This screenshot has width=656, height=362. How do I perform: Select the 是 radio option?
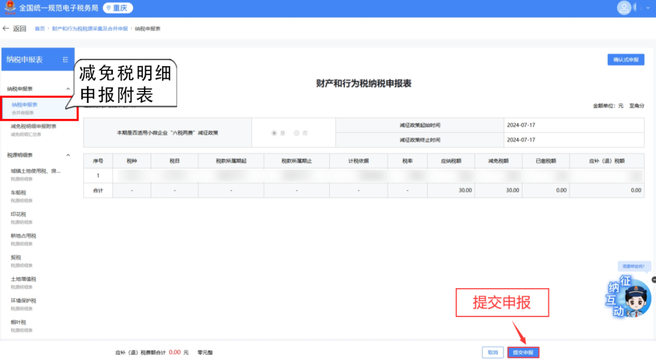tap(275, 133)
